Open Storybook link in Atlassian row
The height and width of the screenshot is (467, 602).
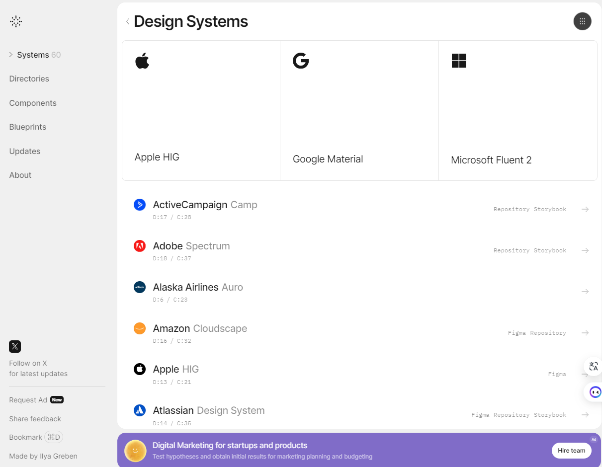click(550, 415)
